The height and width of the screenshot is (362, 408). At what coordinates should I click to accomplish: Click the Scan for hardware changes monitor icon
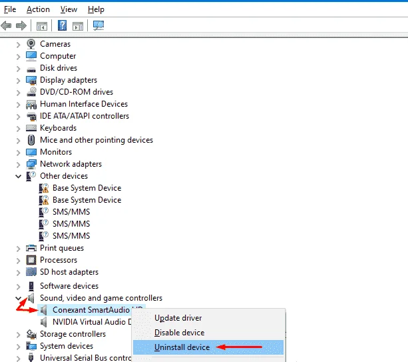coord(99,25)
